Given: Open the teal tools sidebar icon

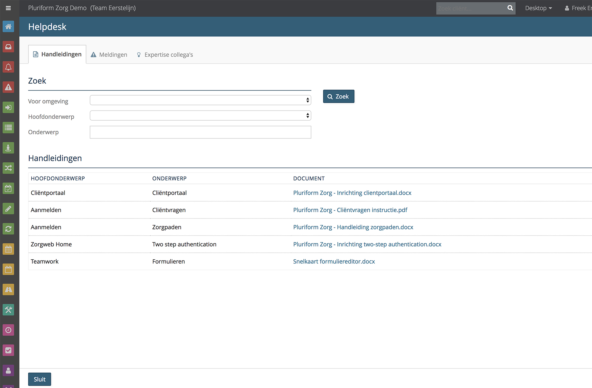Looking at the screenshot, I should pos(8,310).
